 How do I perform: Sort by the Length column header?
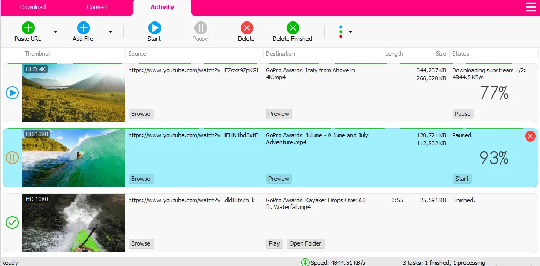point(394,54)
